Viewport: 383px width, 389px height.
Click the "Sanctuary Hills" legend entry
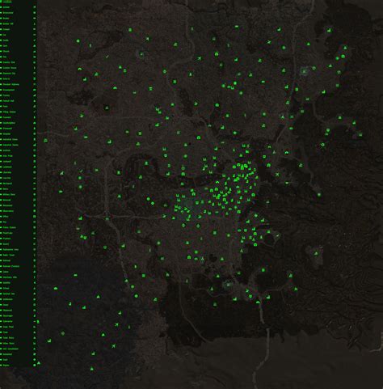point(10,277)
